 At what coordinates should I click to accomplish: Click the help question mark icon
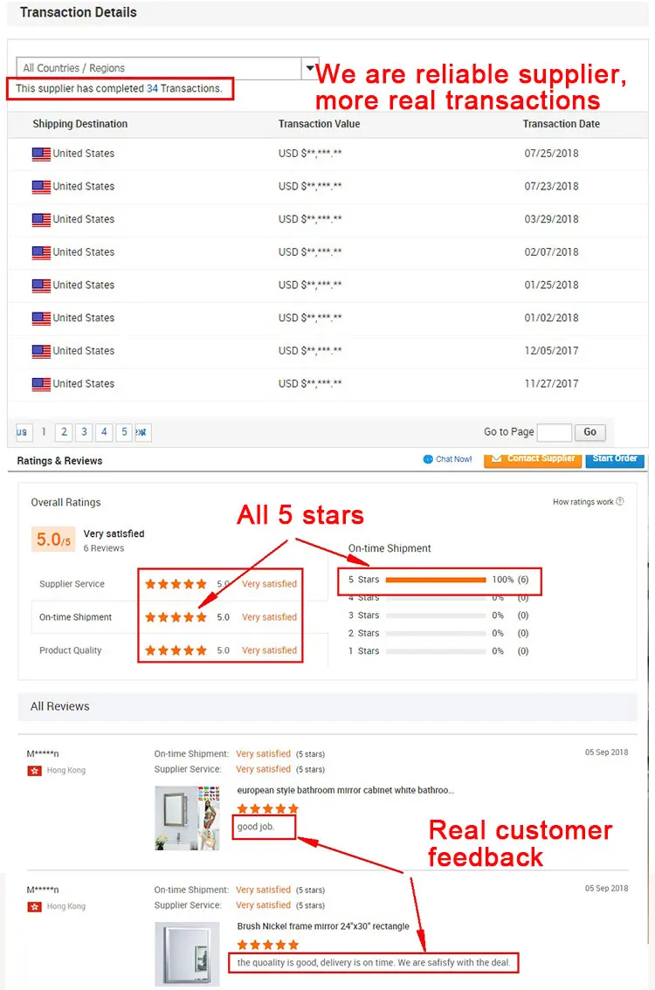point(620,501)
